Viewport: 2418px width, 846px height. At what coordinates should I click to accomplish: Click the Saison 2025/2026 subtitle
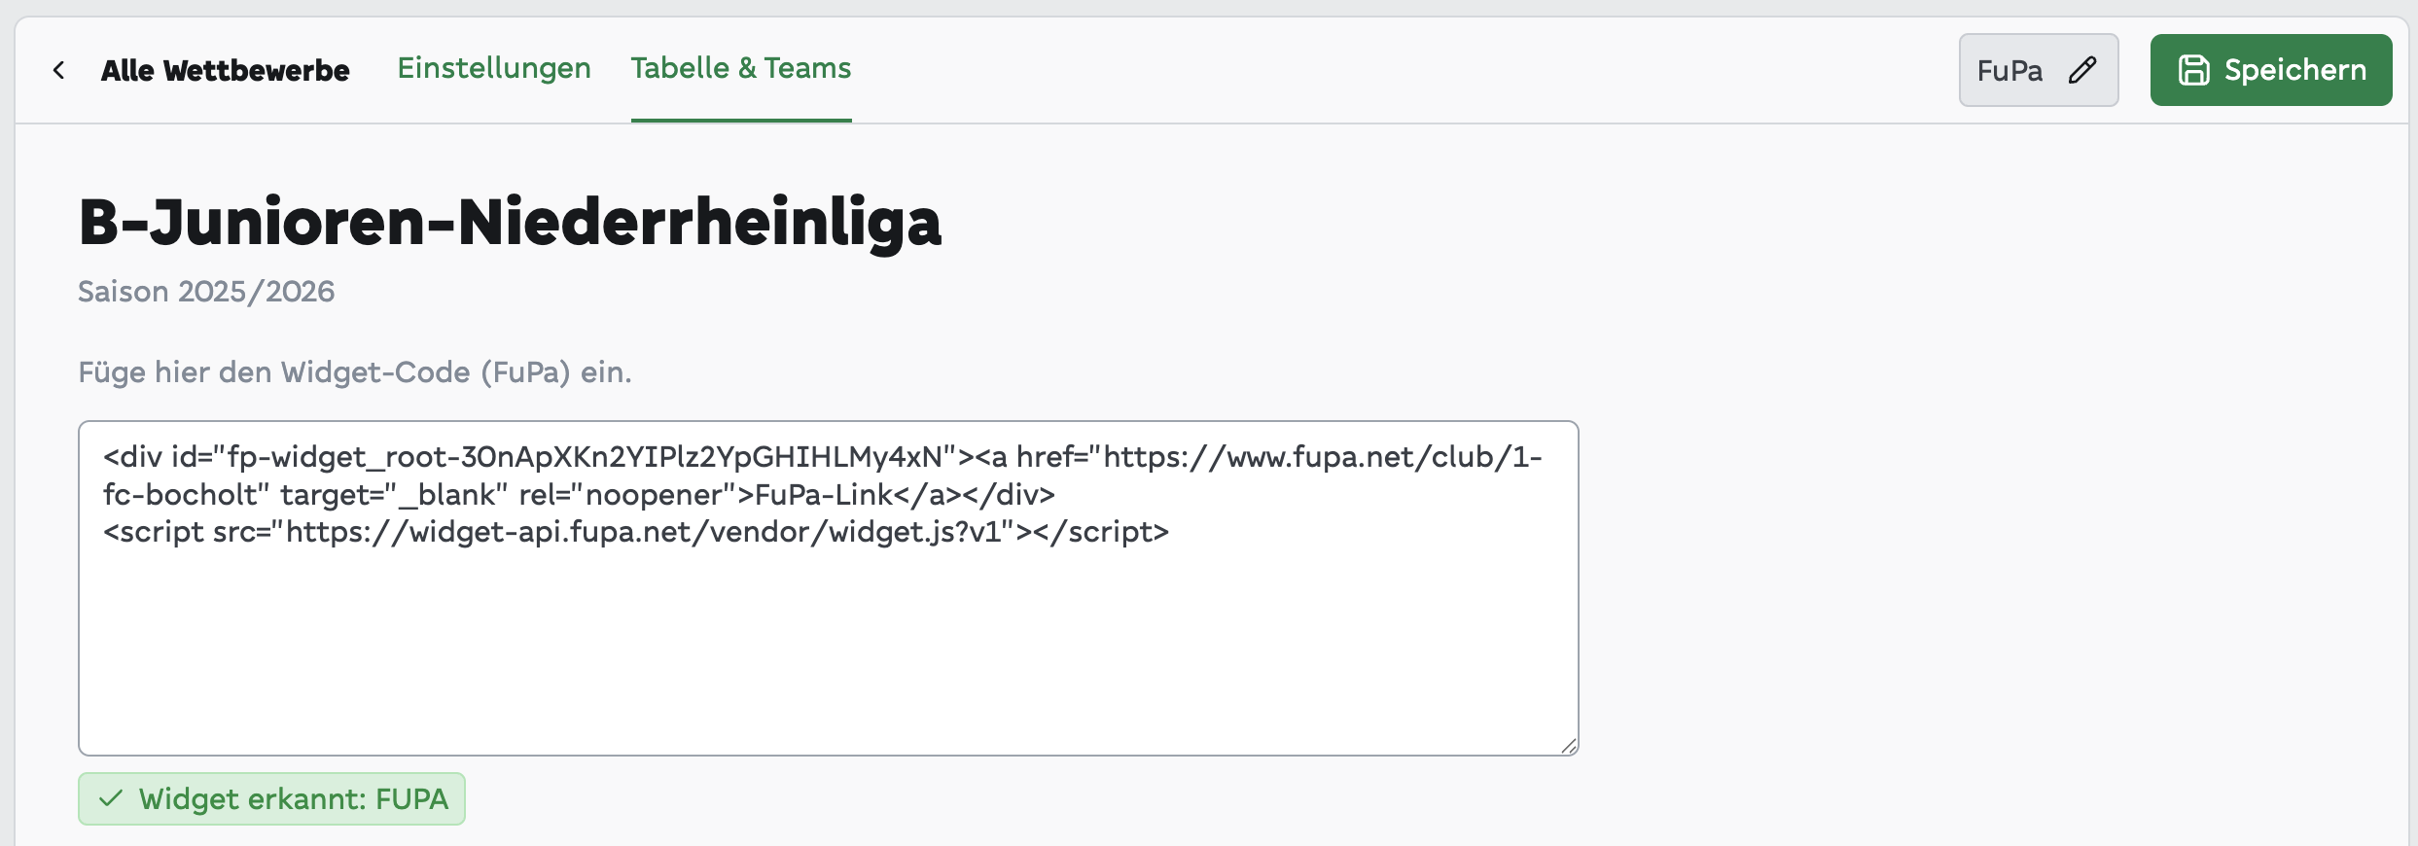[206, 291]
